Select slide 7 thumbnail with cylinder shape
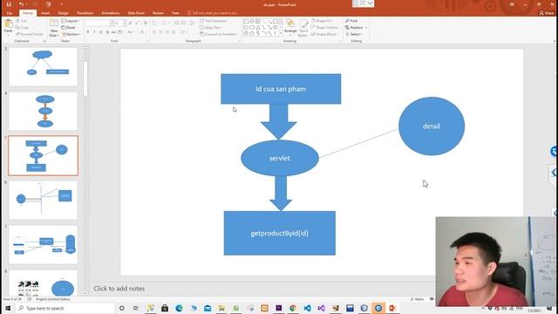 tap(43, 244)
